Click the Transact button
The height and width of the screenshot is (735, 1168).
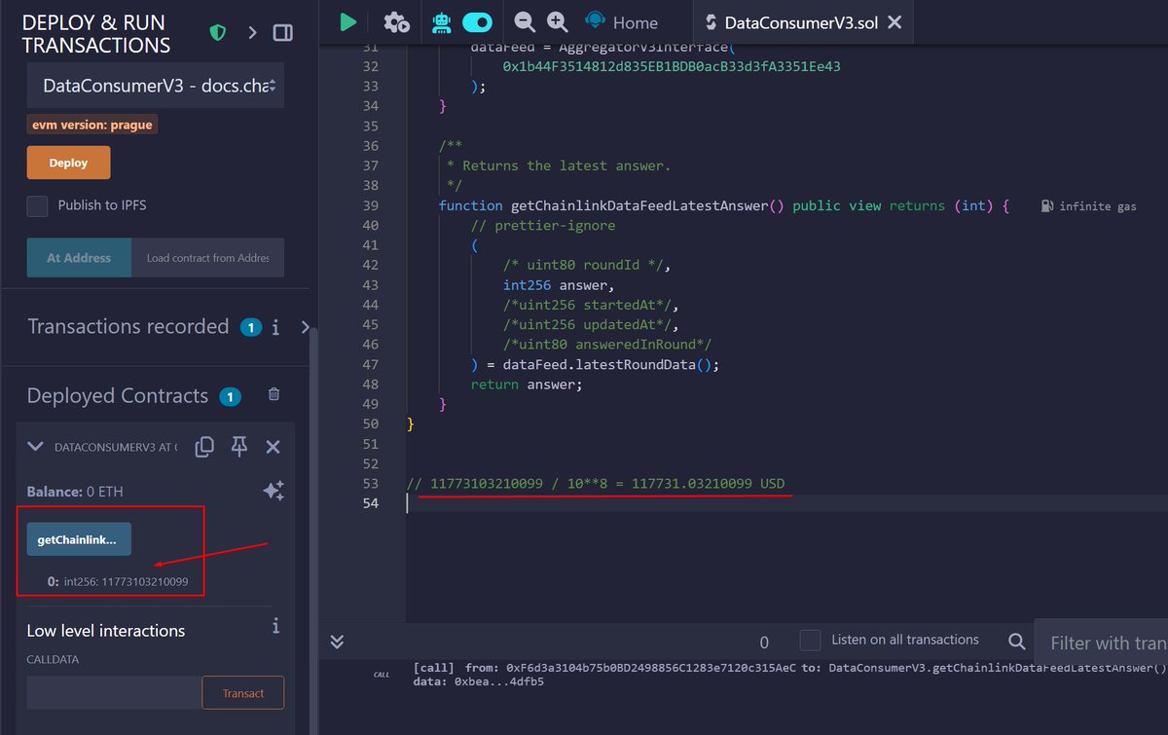(243, 693)
